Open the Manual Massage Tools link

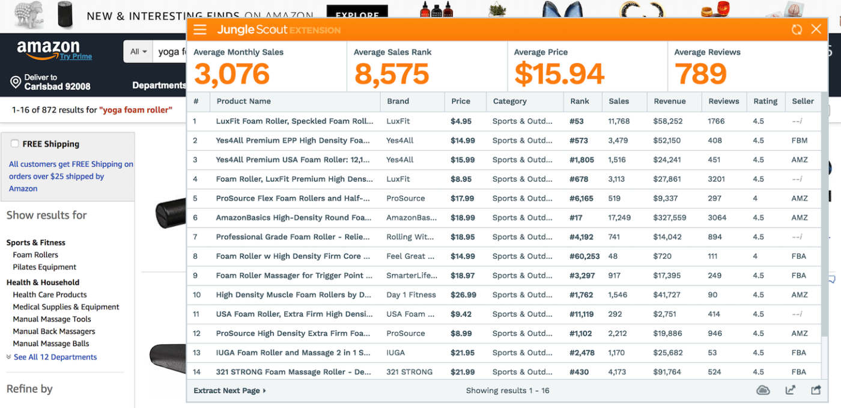pyautogui.click(x=52, y=319)
